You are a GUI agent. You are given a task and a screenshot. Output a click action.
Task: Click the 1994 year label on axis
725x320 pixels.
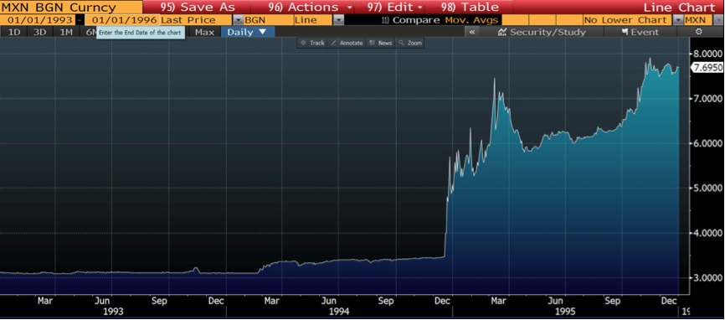(339, 312)
